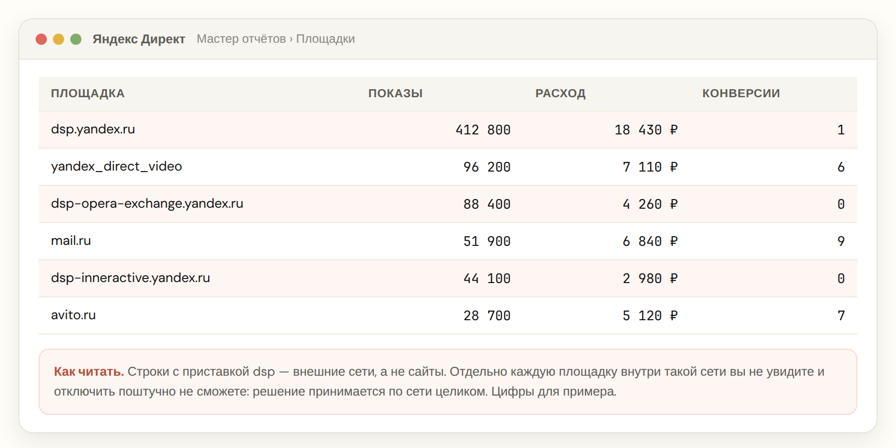896x448 pixels.
Task: Select the dsp-opera-exchange.yandex.ru row name
Action: click(x=147, y=204)
